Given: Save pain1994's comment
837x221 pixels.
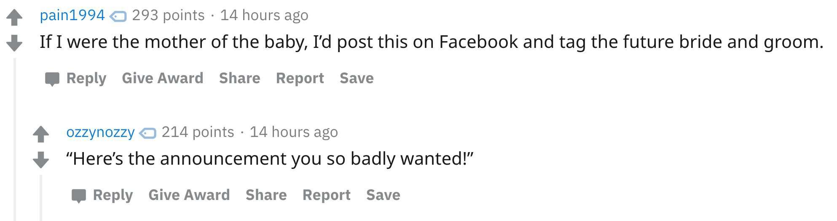Looking at the screenshot, I should click(x=357, y=78).
